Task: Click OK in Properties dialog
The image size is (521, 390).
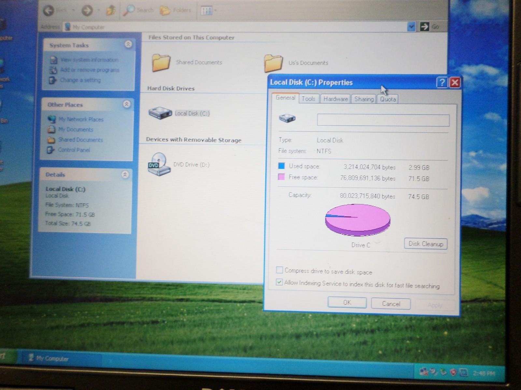Action: [347, 303]
